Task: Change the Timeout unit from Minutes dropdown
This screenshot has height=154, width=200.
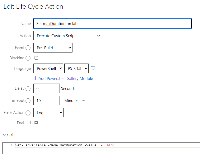Action: (74, 101)
